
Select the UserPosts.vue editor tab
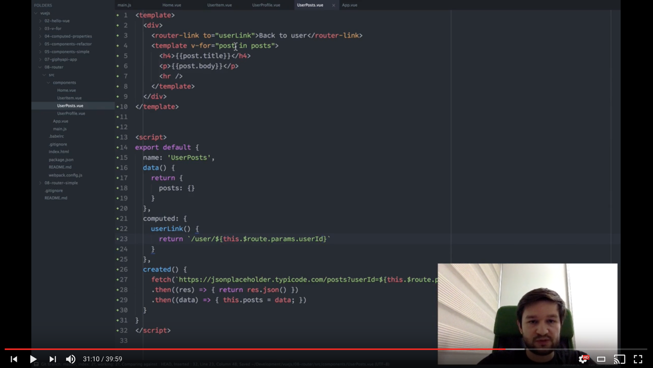(x=310, y=5)
